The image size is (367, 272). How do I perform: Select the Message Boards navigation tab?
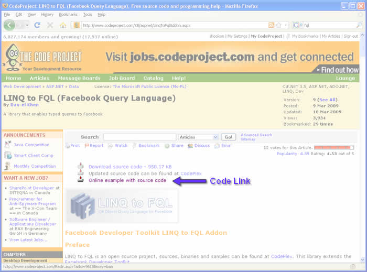(79, 78)
